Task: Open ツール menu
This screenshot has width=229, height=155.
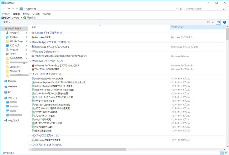Action: pyautogui.click(x=36, y=14)
